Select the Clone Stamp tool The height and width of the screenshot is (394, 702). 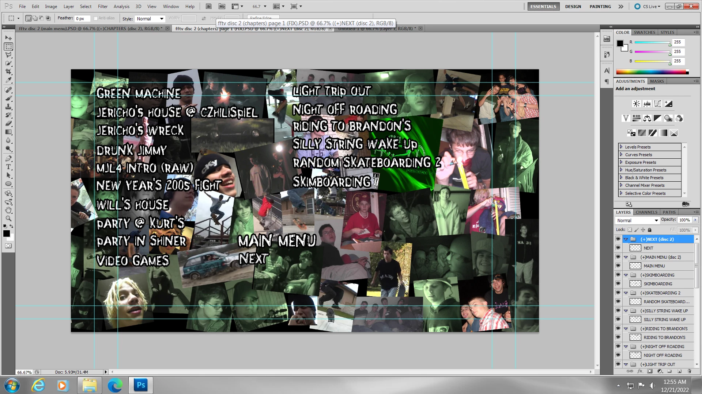8,107
